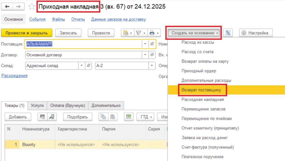Click the green spreadsheet icon near ГТД
The image size is (285, 161).
(129, 117)
